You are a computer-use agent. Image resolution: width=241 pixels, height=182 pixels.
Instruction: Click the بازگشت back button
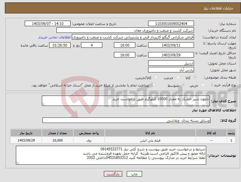[x=113, y=174]
